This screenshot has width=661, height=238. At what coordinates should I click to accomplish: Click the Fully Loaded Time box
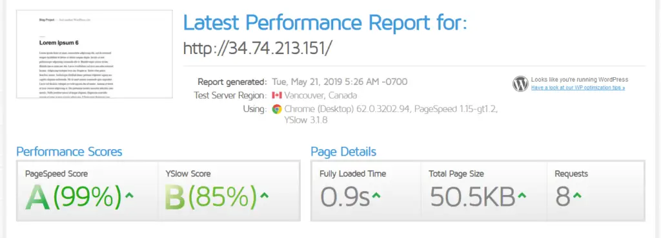366,190
